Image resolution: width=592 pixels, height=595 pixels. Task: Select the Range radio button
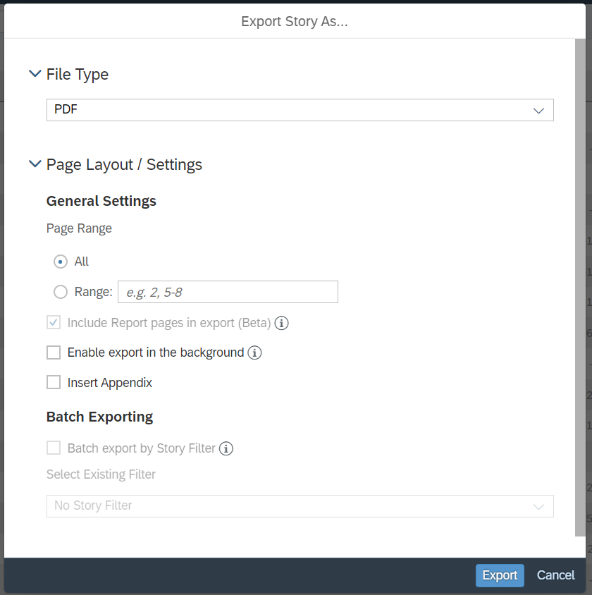click(61, 292)
